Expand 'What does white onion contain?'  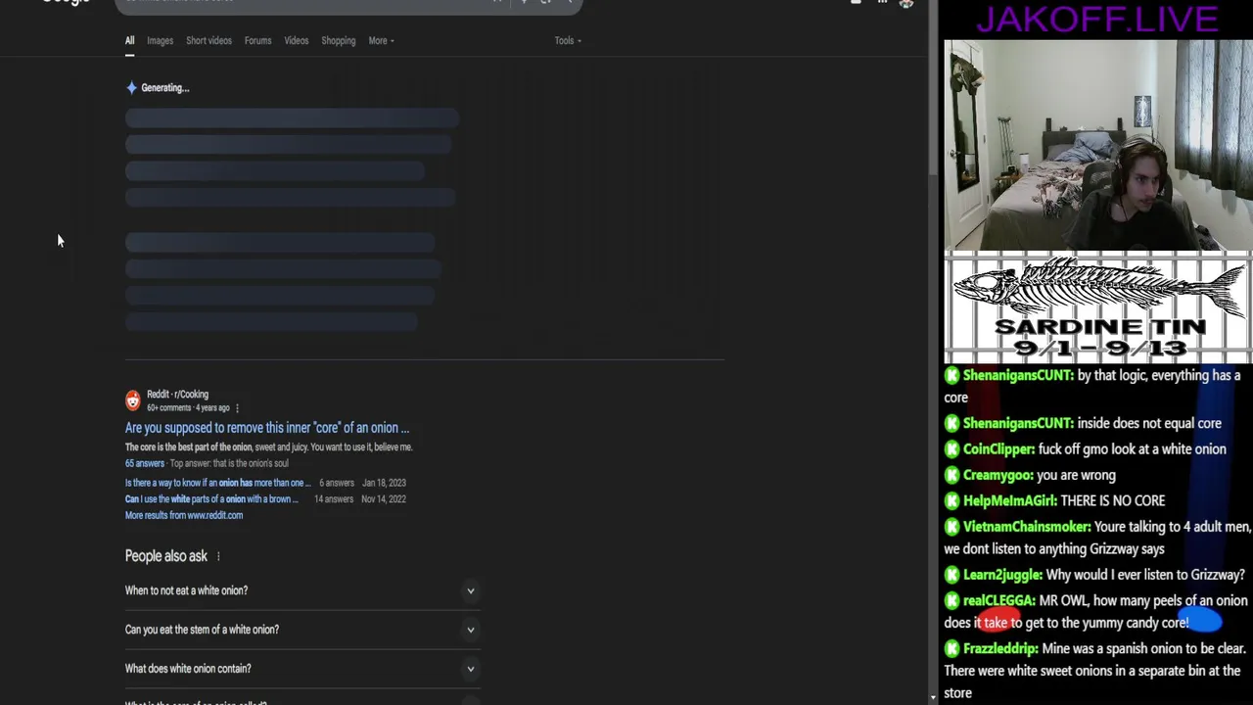302,669
